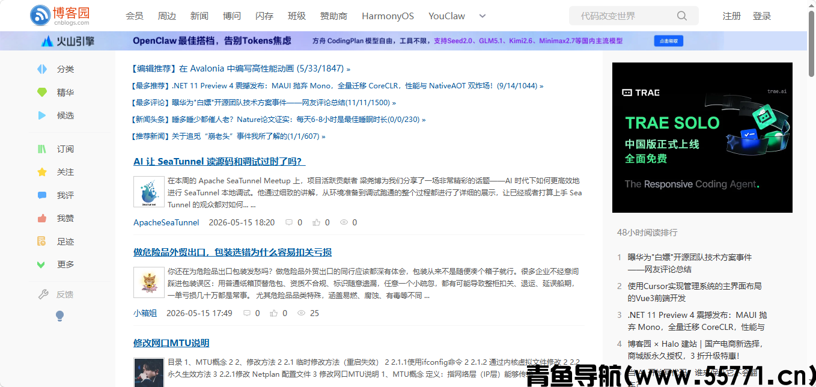Open the 博问 nav item

[232, 16]
